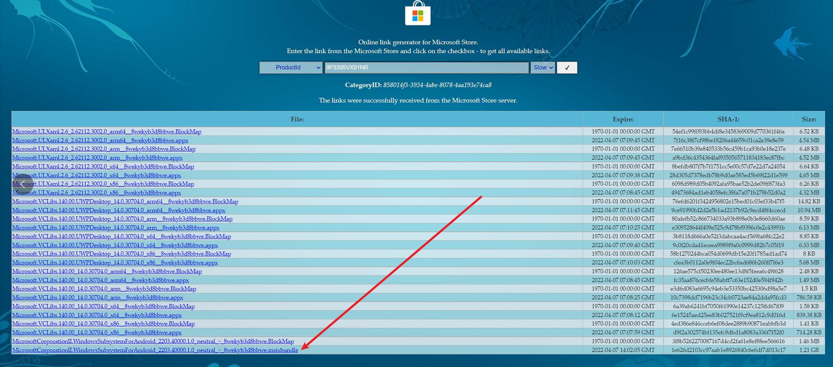Click the '6.52 KB' size cell

coord(809,132)
